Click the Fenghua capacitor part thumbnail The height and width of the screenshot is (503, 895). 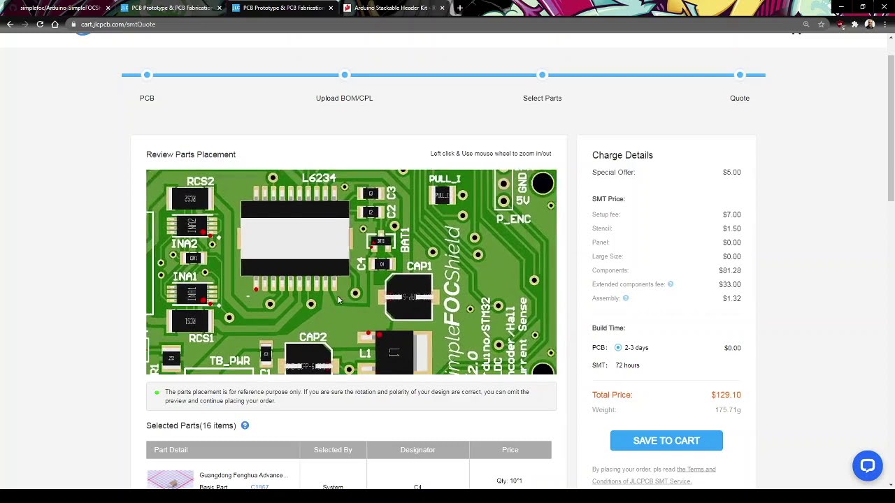click(x=170, y=480)
